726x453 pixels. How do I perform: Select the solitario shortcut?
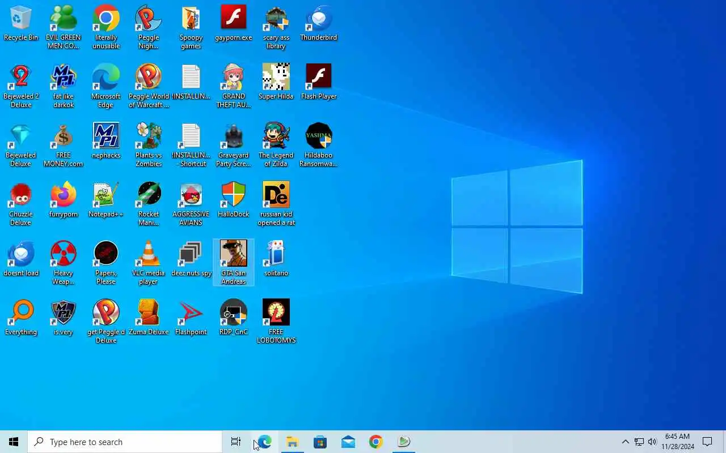(276, 259)
